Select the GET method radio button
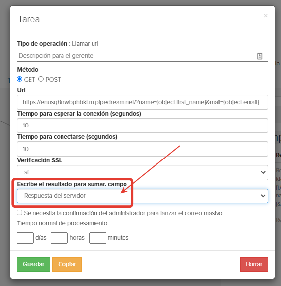 (20, 79)
